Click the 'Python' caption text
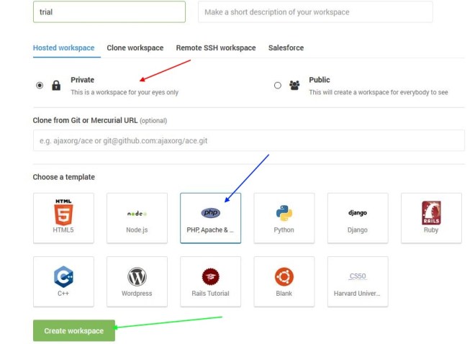The width and height of the screenshot is (475, 344). (x=284, y=230)
